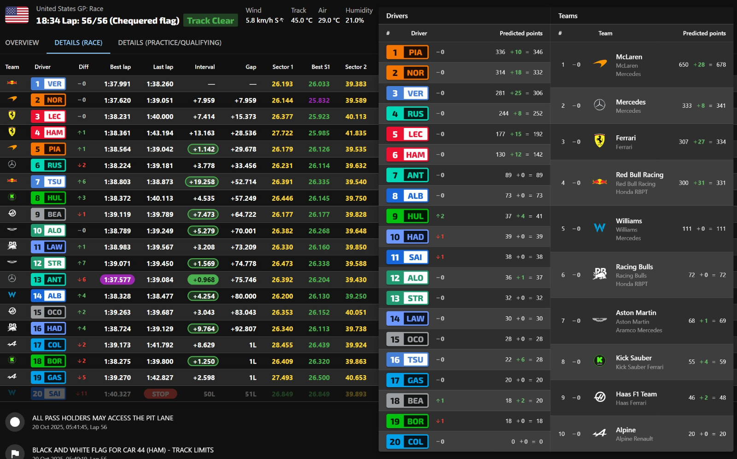Open the Details (Practice/Qualifying) tab
The image size is (737, 459).
[170, 43]
